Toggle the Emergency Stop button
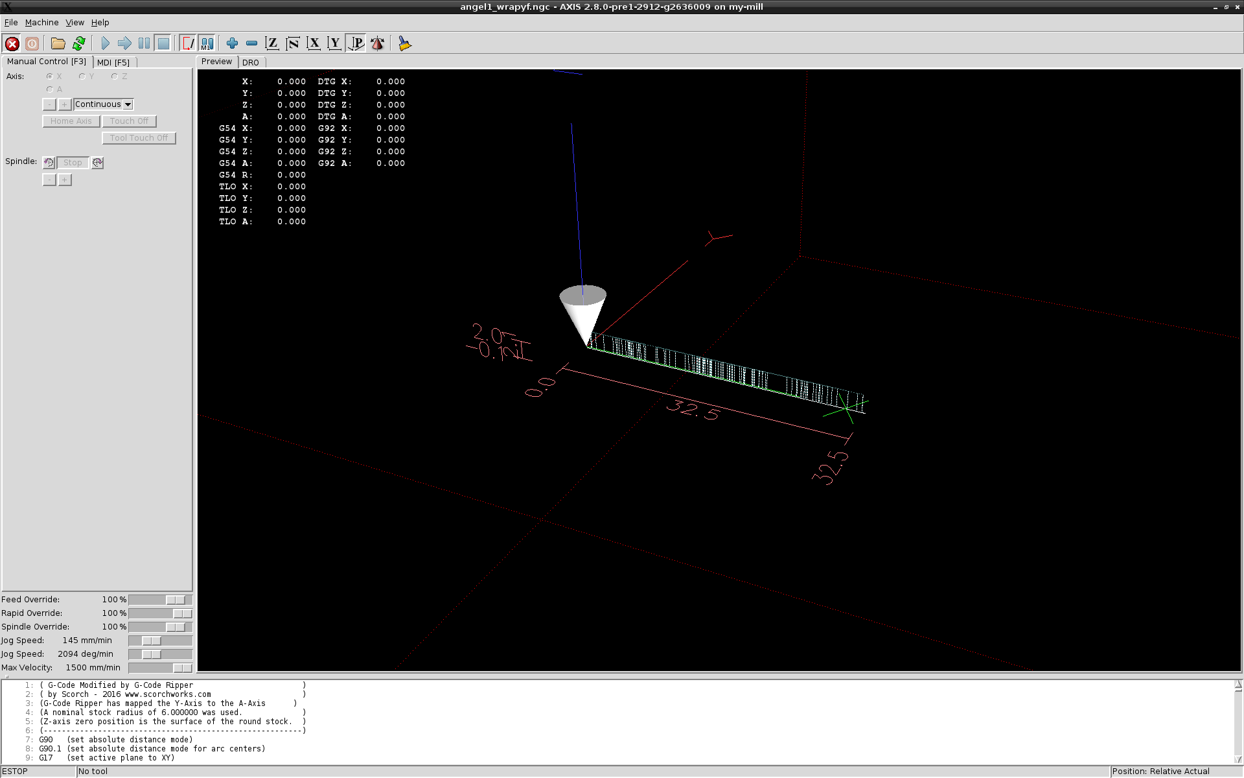1244x778 pixels. coord(12,43)
